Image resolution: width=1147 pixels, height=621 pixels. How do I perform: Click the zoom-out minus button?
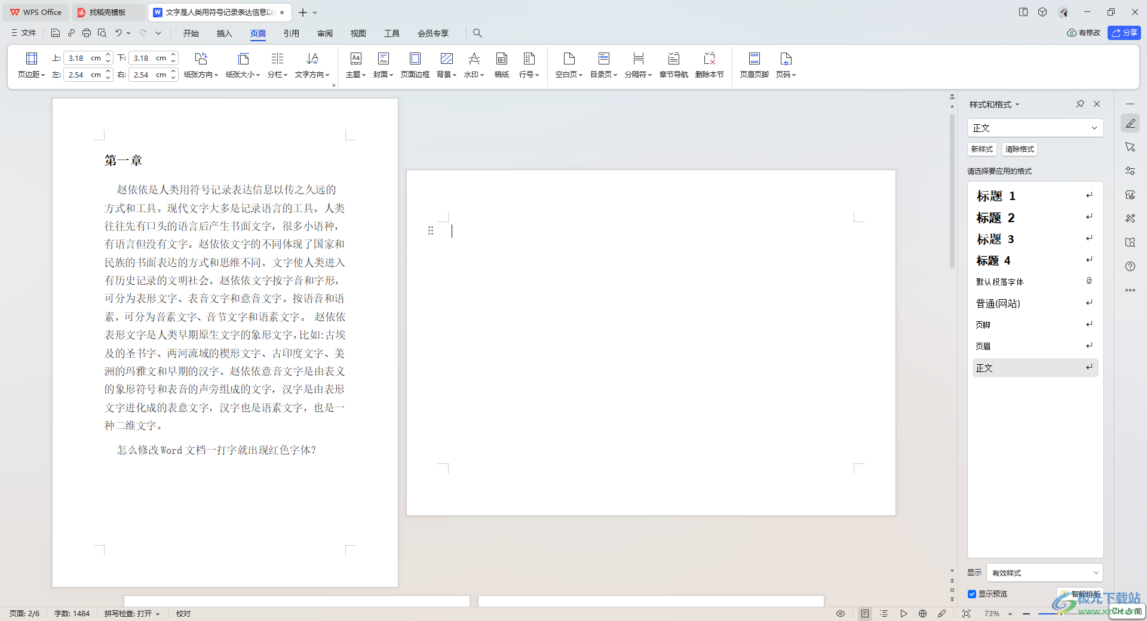(x=1026, y=613)
